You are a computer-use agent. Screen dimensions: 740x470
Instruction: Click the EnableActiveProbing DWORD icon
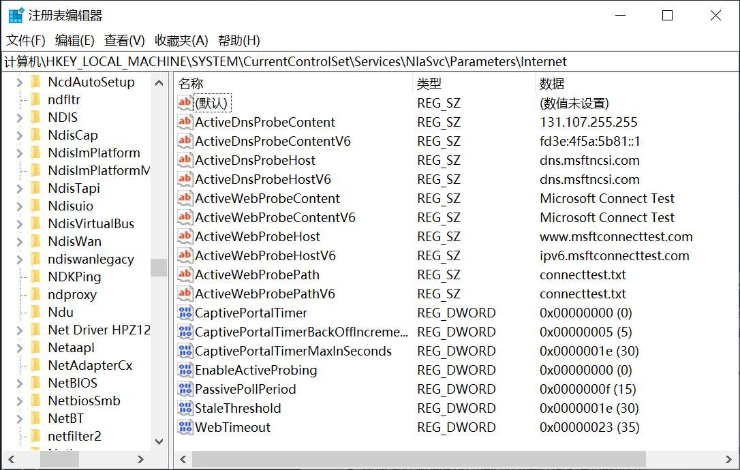[x=185, y=371]
